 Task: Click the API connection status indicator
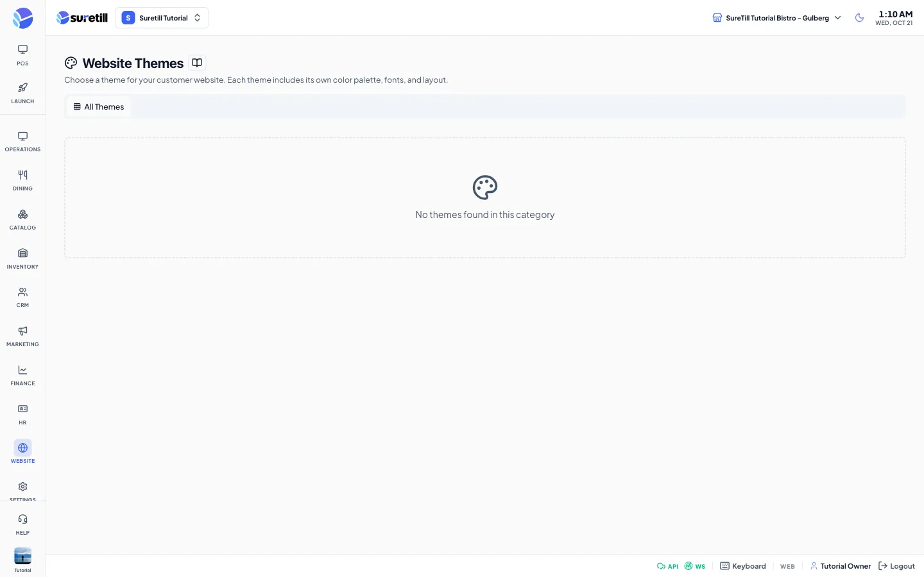[667, 566]
